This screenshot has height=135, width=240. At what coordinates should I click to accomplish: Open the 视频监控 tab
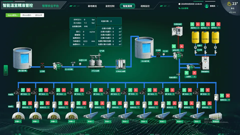(x=145, y=6)
